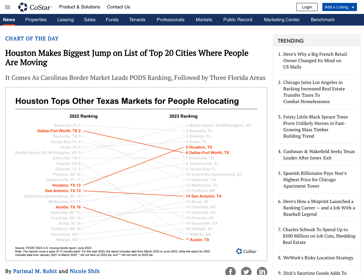
Task: Click the TRENDING section heading
Action: [x=291, y=41]
